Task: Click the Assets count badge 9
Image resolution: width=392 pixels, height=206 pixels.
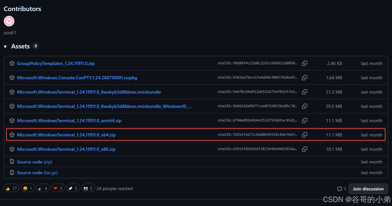Action: (x=35, y=46)
